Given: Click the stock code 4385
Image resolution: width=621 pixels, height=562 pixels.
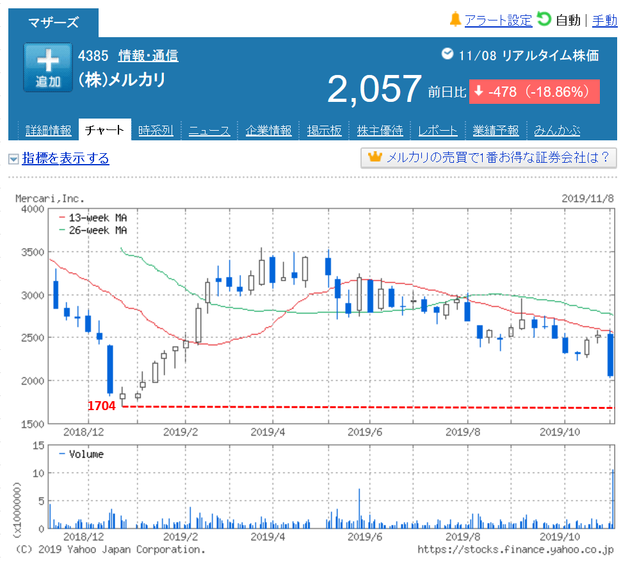Looking at the screenshot, I should (93, 56).
